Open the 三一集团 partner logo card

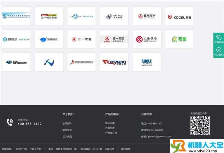click(114, 39)
